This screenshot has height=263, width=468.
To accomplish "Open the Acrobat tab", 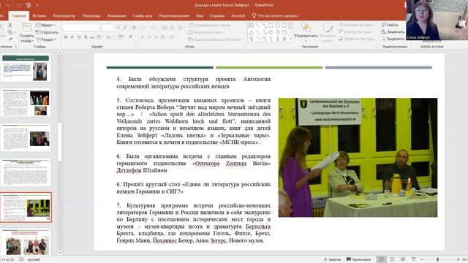I will pyautogui.click(x=238, y=16).
